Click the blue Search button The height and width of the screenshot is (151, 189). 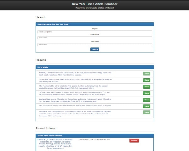pos(94,49)
